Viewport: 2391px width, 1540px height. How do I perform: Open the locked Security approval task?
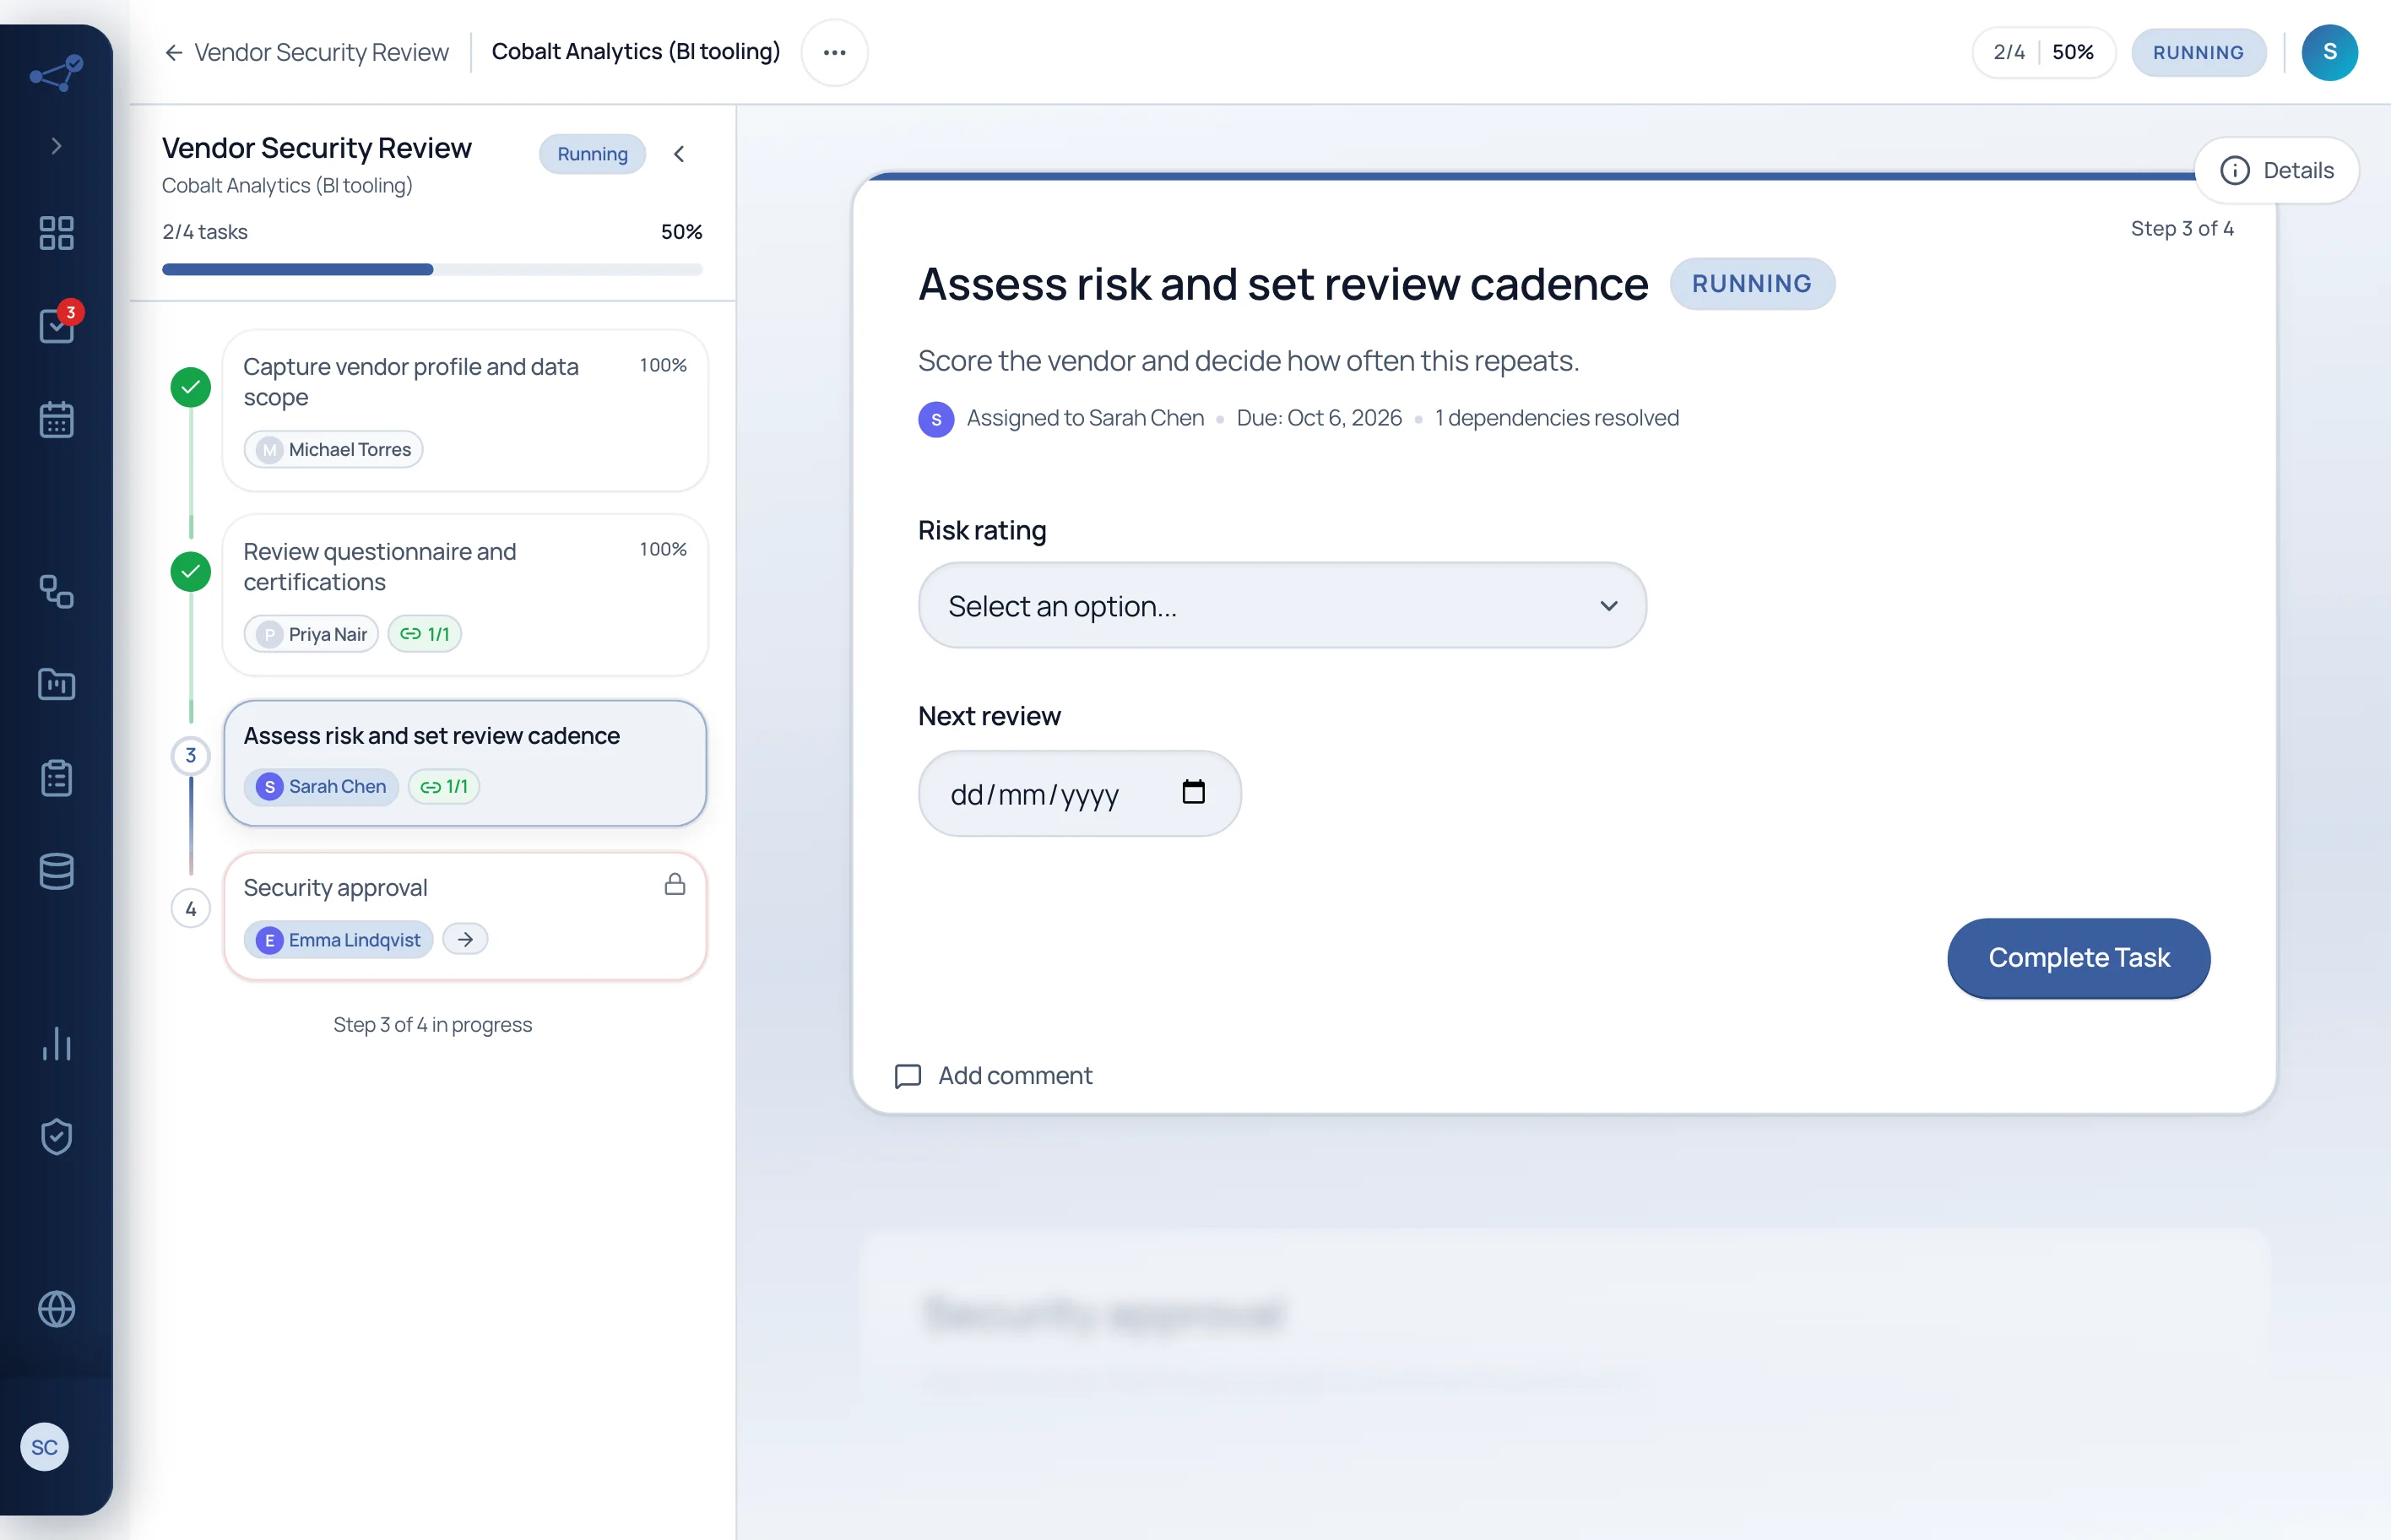465,915
